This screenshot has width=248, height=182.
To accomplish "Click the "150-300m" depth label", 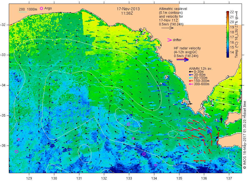I will click(x=201, y=81).
